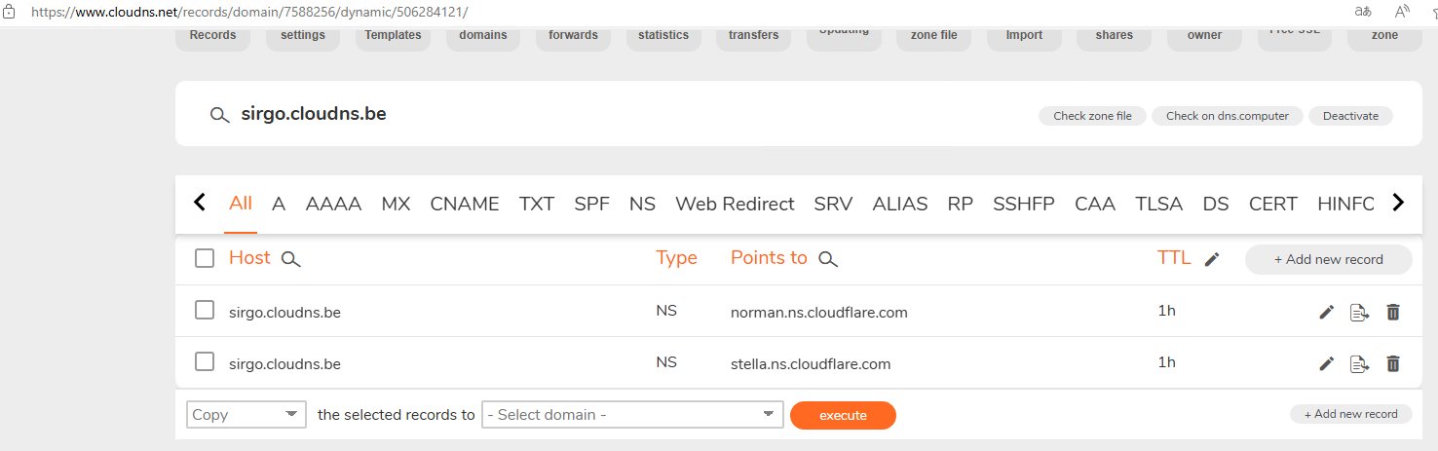
Task: Open the Web Redirect tab
Action: [735, 204]
